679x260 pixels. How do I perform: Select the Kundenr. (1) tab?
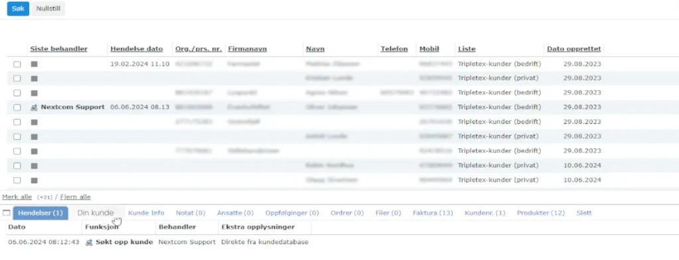485,213
